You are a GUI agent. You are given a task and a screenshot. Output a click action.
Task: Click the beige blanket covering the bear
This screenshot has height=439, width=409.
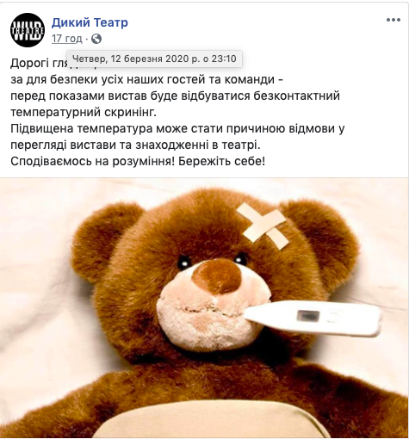(211, 420)
